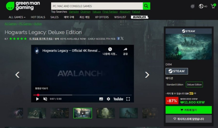The height and width of the screenshot is (128, 218).
Task: Open the HOT DEALS menu item
Action: [x=38, y=17]
